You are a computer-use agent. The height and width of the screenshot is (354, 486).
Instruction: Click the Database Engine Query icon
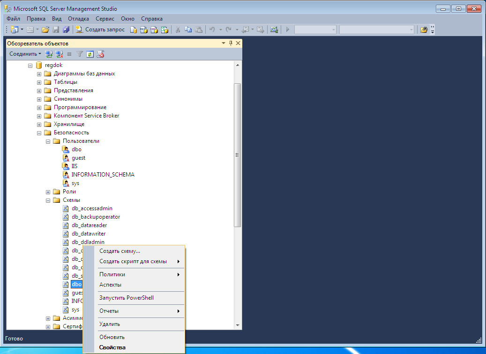coord(133,29)
